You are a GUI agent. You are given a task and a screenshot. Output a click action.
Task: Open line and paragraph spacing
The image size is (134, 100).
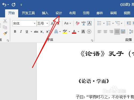[131, 32]
